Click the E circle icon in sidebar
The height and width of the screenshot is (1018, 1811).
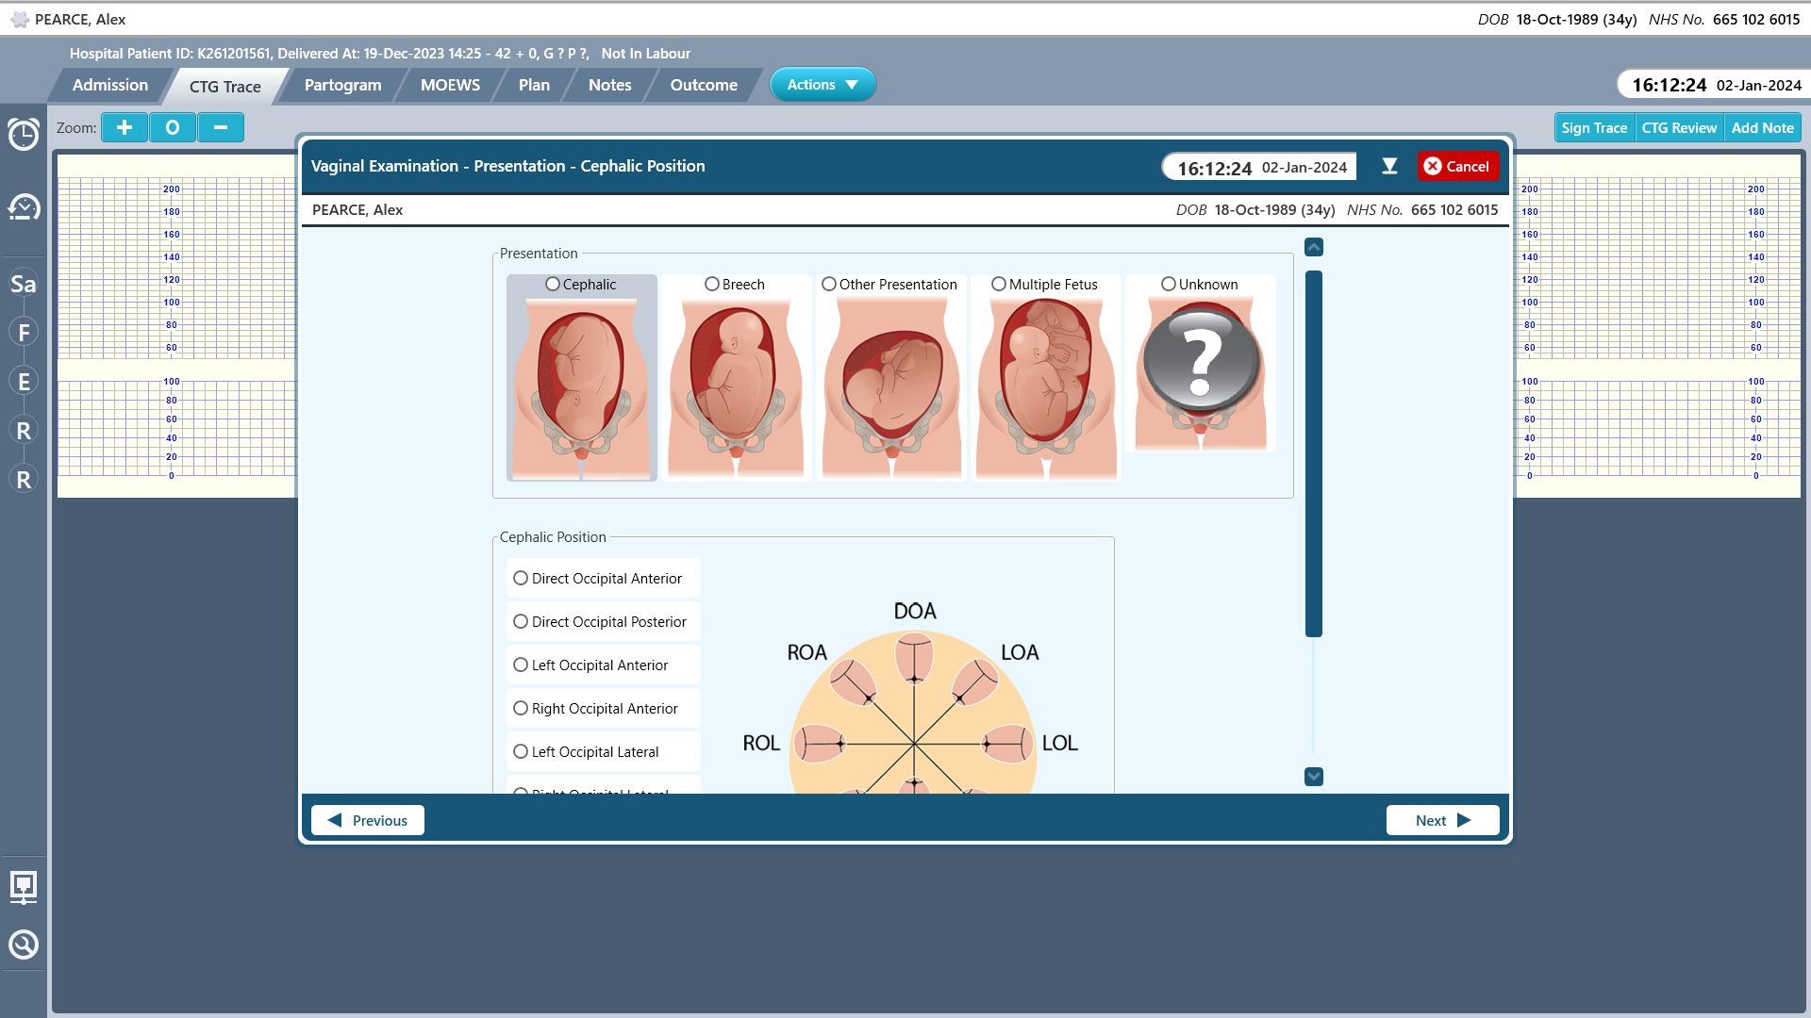[x=24, y=382]
